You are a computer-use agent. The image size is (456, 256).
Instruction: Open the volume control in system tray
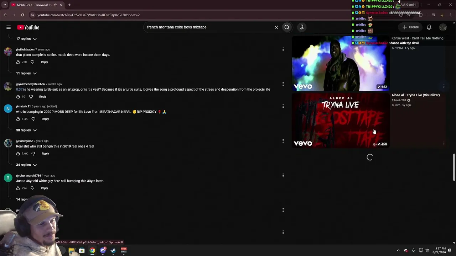pyautogui.click(x=427, y=250)
